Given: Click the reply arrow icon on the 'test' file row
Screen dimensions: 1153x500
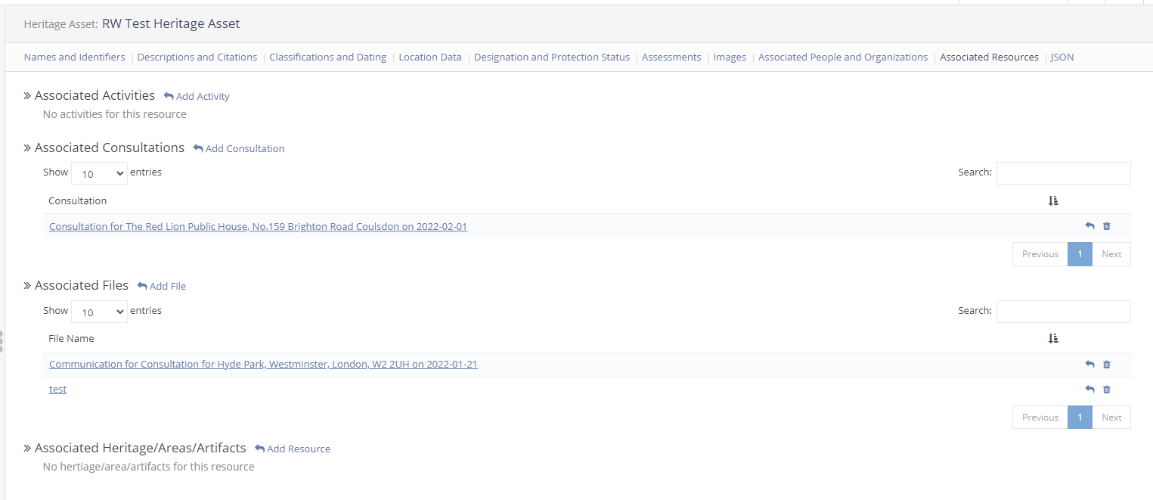Looking at the screenshot, I should [1089, 389].
